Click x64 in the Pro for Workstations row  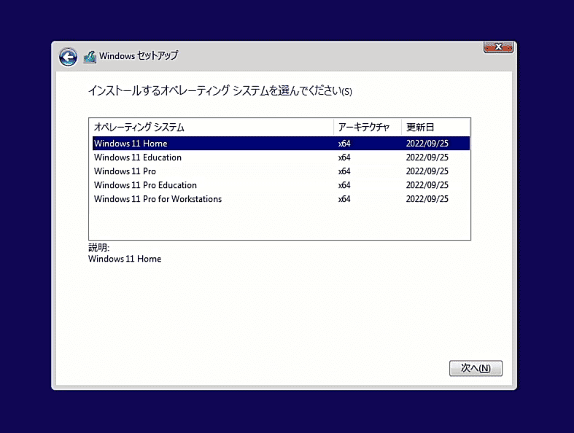click(x=344, y=199)
